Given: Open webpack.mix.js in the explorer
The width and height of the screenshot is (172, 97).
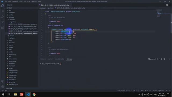Looking at the screenshot, I should pyautogui.click(x=21, y=84).
